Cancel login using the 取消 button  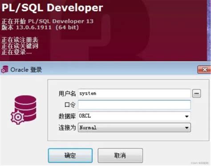(120, 155)
